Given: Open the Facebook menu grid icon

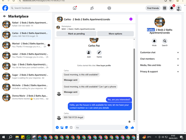Looking at the screenshot, I should point(164,8).
